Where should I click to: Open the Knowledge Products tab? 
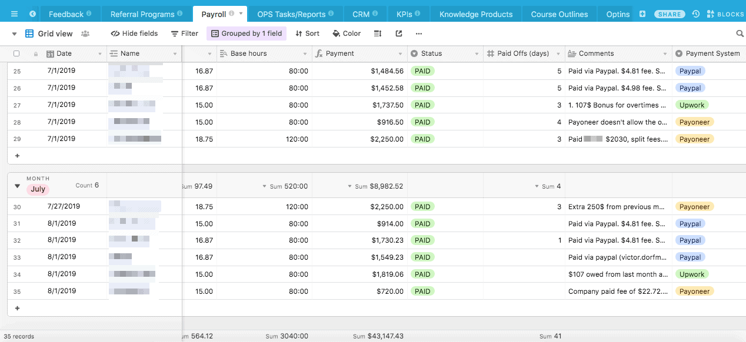[475, 14]
